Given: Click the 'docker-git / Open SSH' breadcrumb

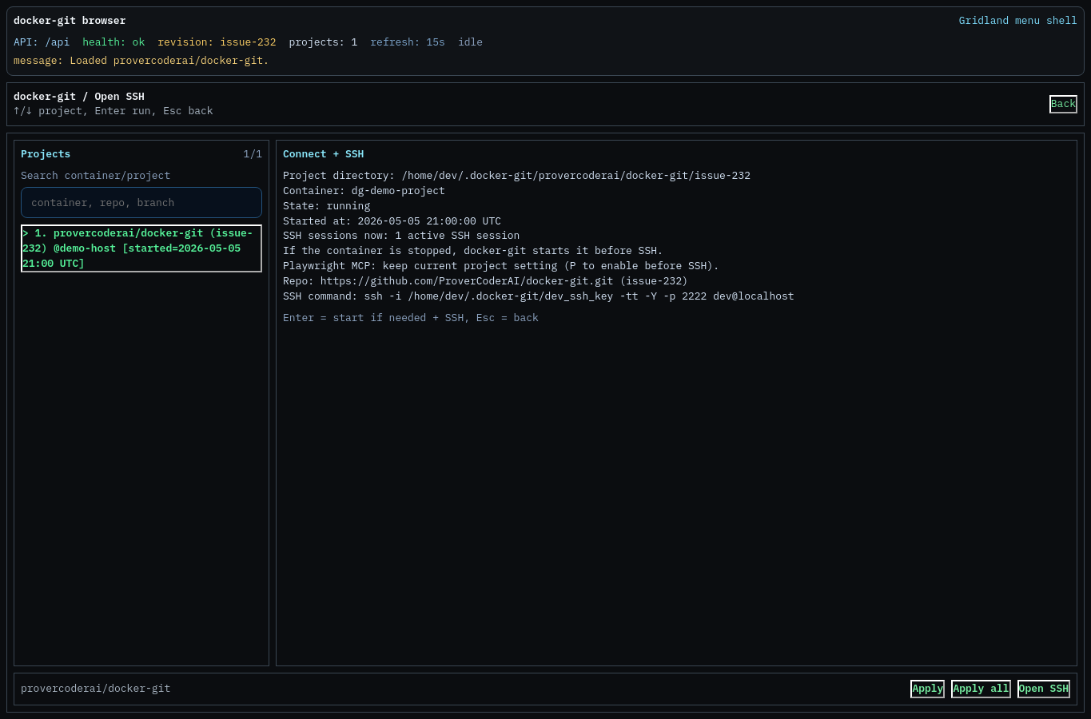Looking at the screenshot, I should [79, 97].
